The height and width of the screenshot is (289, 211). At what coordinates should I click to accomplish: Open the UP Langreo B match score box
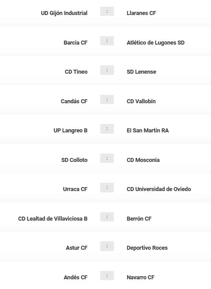point(107,129)
